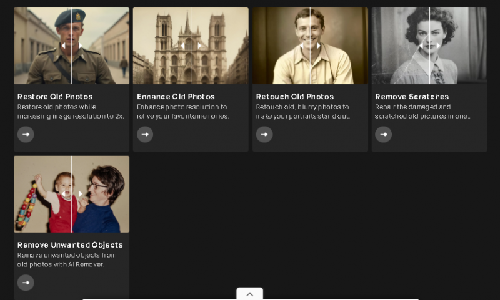The width and height of the screenshot is (500, 300).
Task: Choose the Remove Unwanted Objects title
Action: coord(70,244)
